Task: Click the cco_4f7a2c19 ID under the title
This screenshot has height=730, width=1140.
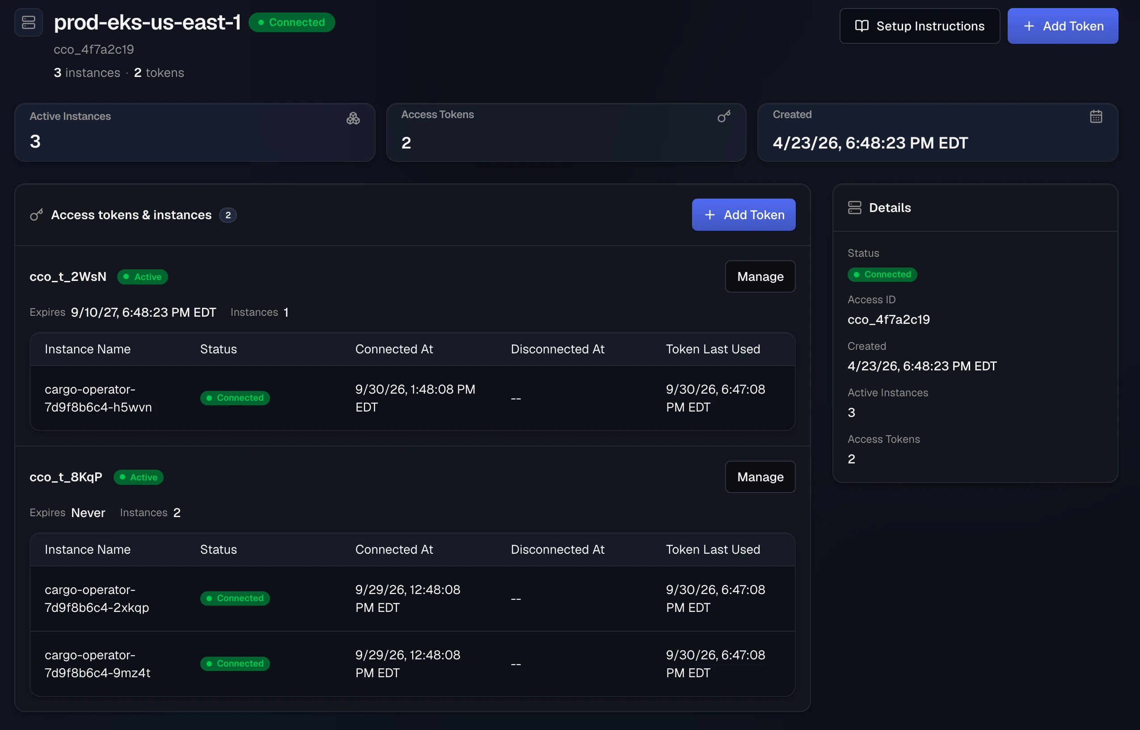Action: tap(94, 49)
